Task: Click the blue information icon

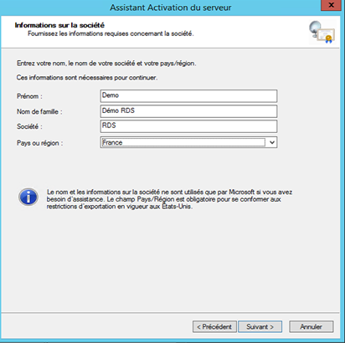Action: pos(28,197)
